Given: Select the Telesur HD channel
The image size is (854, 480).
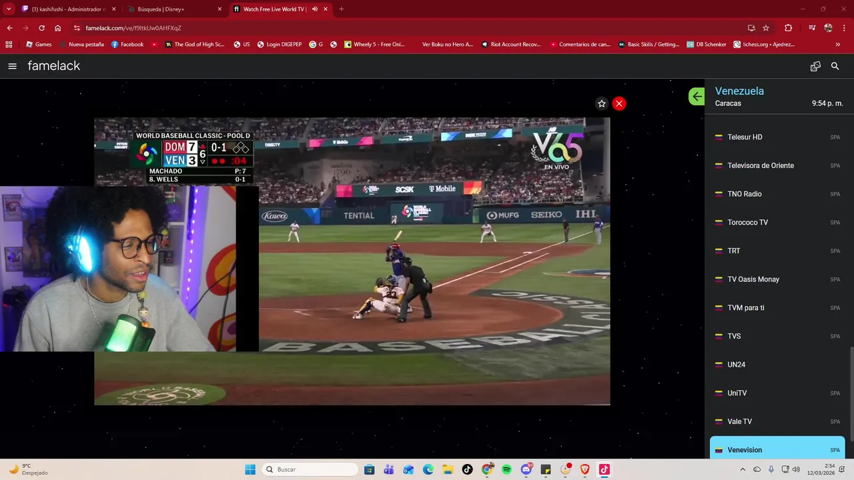Looking at the screenshot, I should [777, 137].
